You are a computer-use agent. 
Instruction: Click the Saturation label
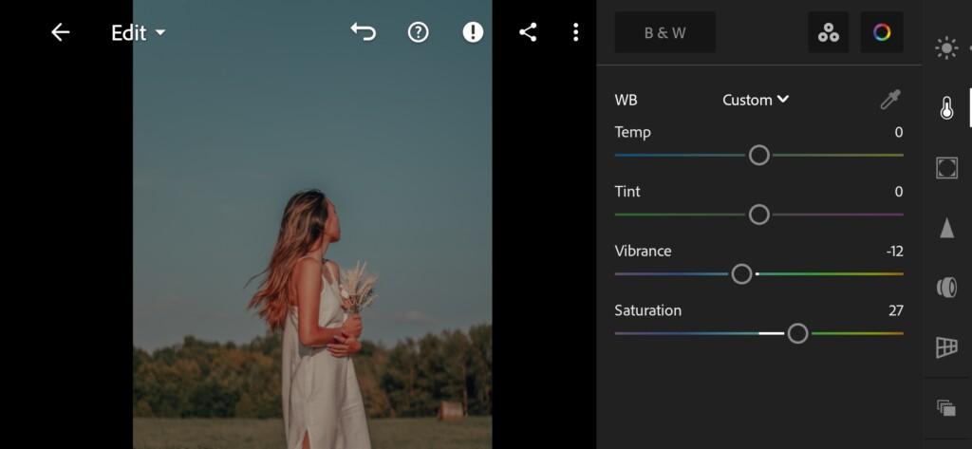(647, 310)
